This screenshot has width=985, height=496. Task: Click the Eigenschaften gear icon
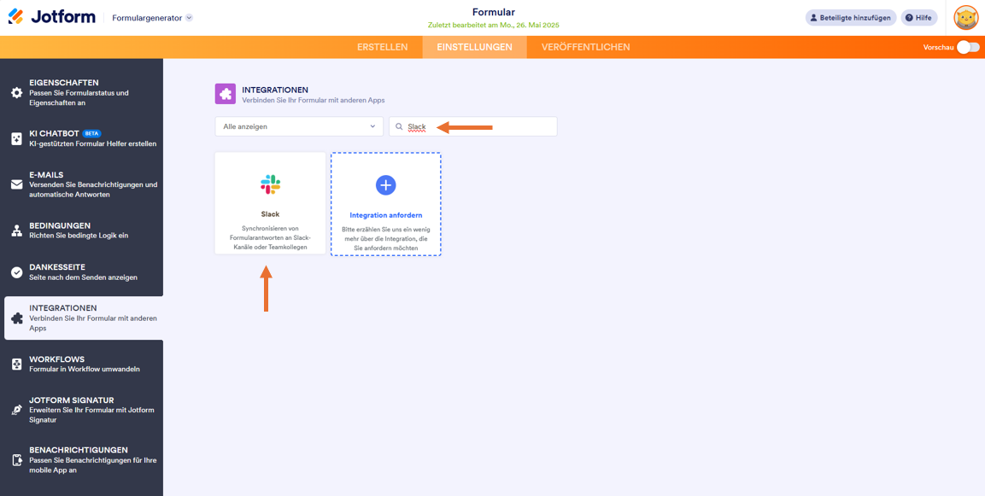[x=17, y=93]
